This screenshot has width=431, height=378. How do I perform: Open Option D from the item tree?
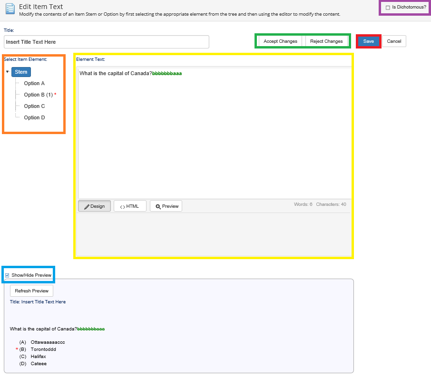(34, 117)
